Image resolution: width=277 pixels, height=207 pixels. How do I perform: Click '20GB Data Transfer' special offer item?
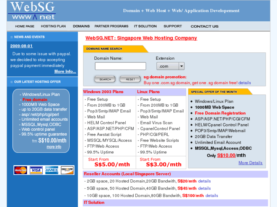(214, 136)
